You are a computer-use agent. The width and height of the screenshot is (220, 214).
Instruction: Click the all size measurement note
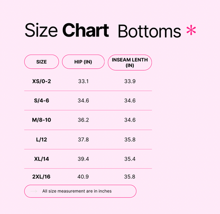click(77, 191)
